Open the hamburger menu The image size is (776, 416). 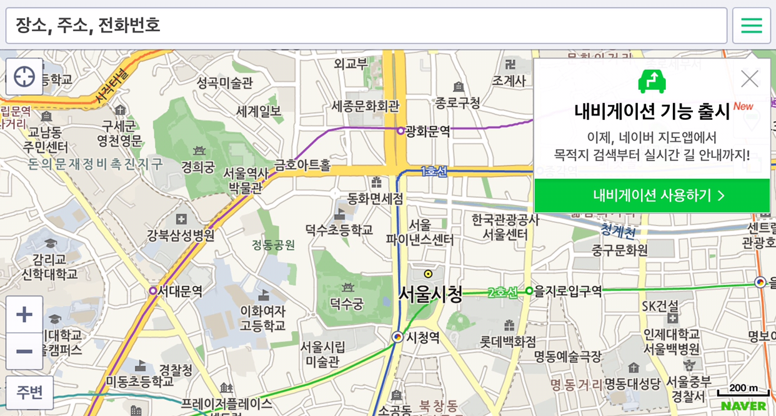tap(751, 26)
